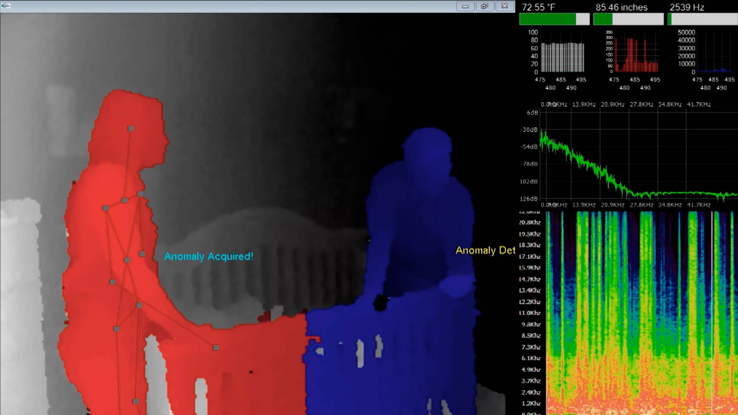Click the green temperature level bar
The height and width of the screenshot is (415, 738).
554,19
